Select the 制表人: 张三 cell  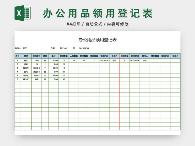[x=21, y=48]
